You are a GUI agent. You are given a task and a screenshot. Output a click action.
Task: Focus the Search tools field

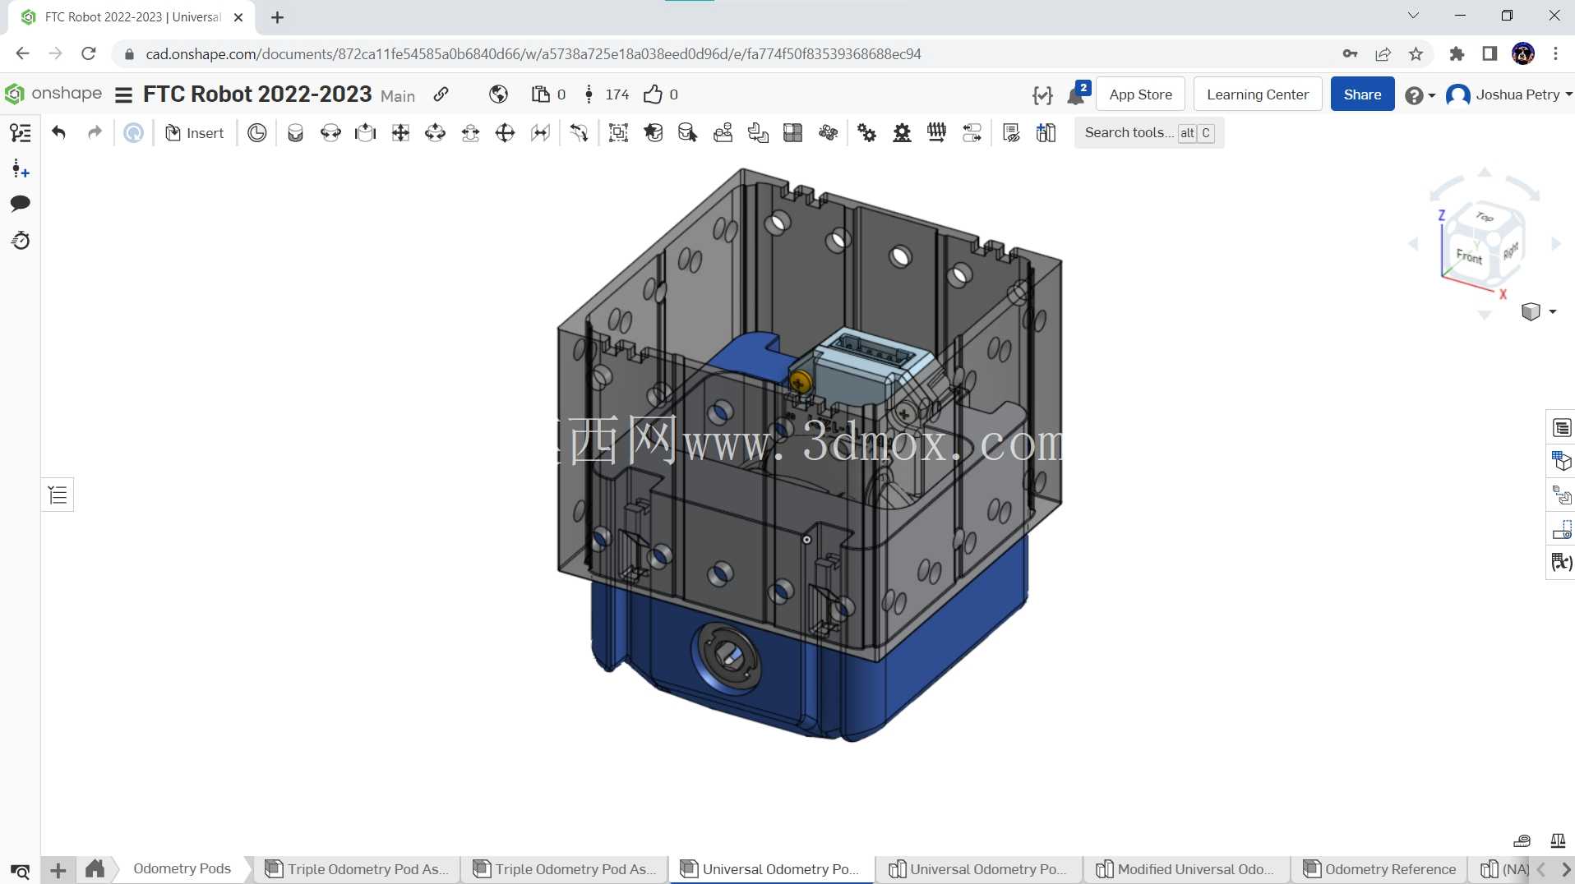click(1149, 133)
